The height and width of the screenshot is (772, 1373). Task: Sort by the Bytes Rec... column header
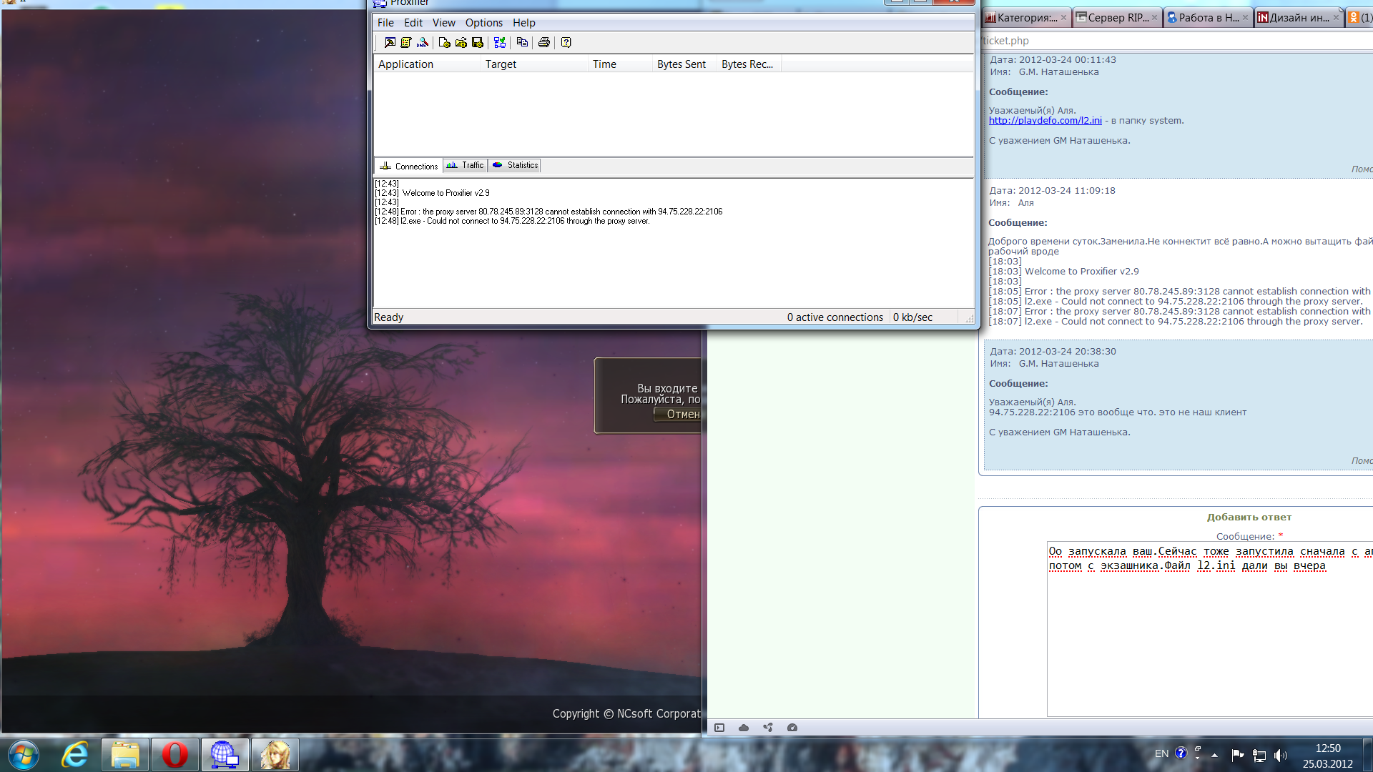749,64
